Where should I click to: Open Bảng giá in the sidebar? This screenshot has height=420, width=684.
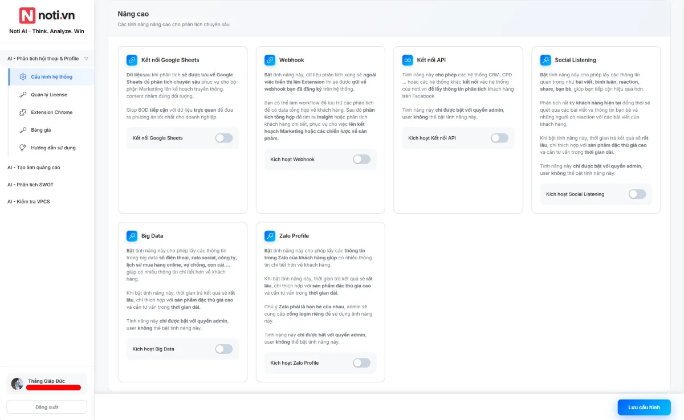(41, 130)
